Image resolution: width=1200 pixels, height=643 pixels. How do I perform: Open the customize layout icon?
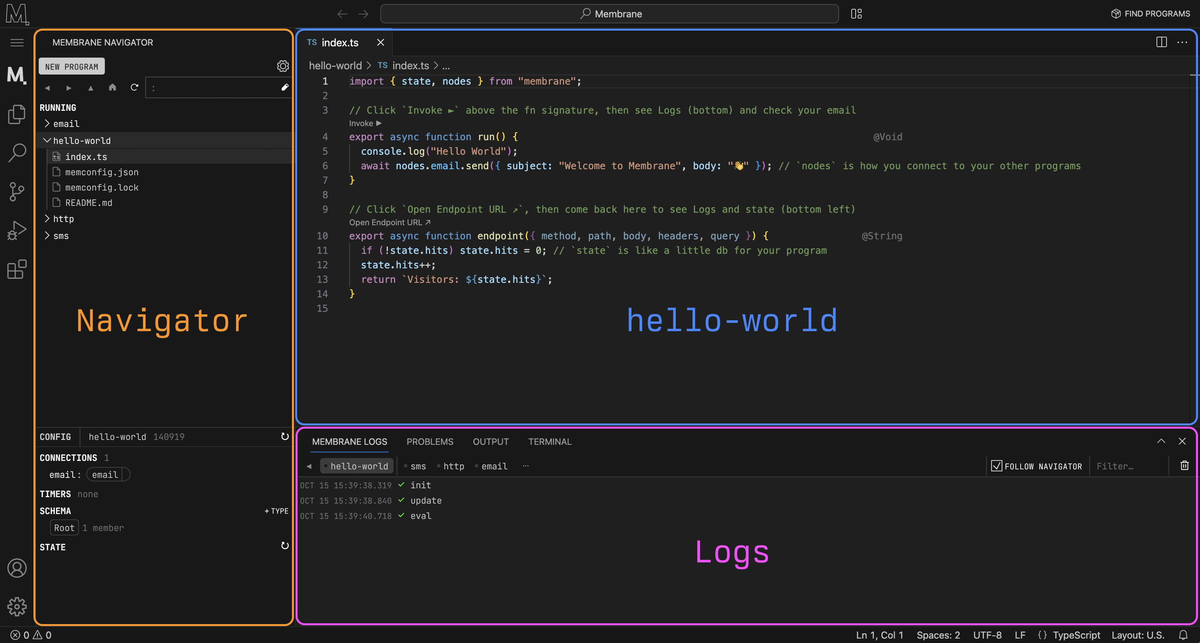(x=856, y=14)
